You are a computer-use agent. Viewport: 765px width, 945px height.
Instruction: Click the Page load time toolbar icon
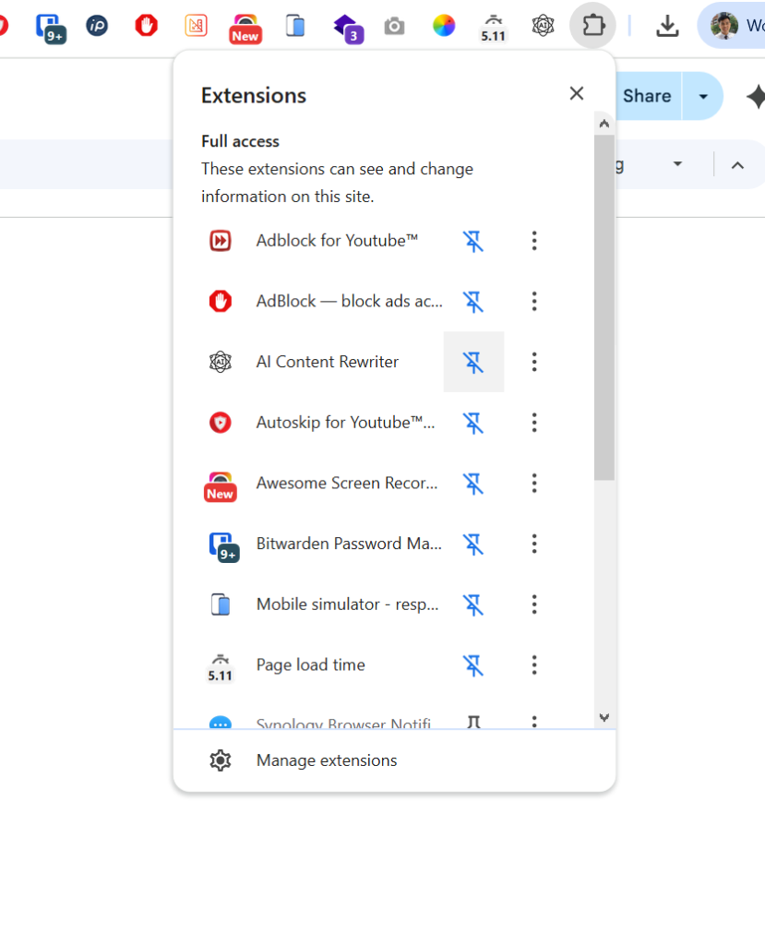point(493,26)
